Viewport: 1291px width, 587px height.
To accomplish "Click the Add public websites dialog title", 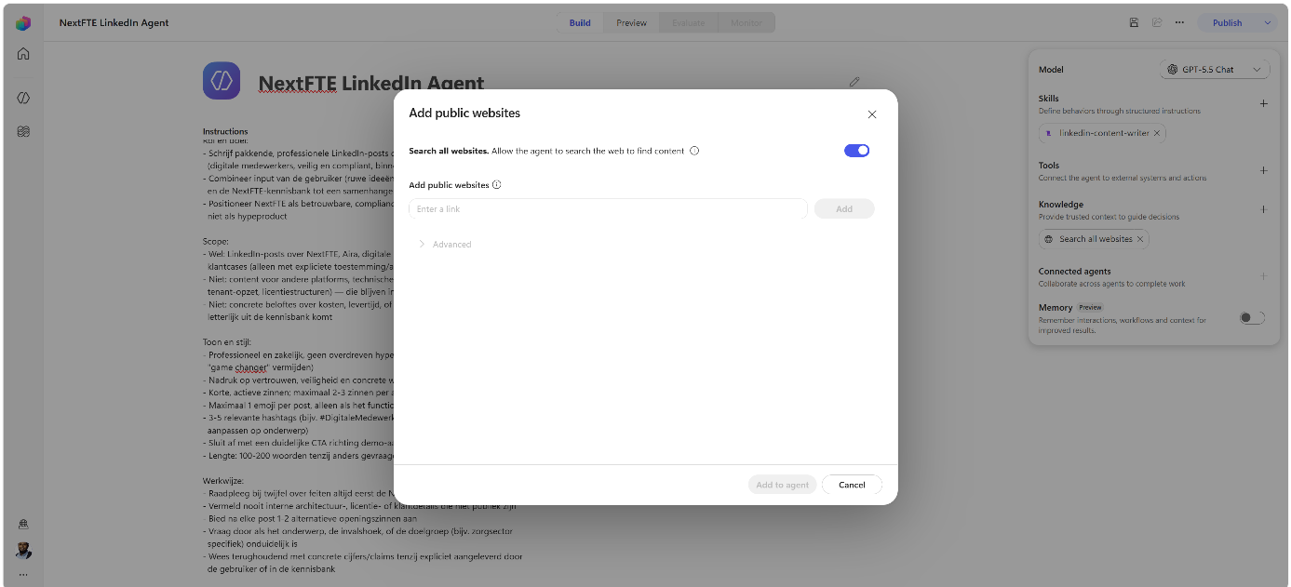I will [464, 113].
